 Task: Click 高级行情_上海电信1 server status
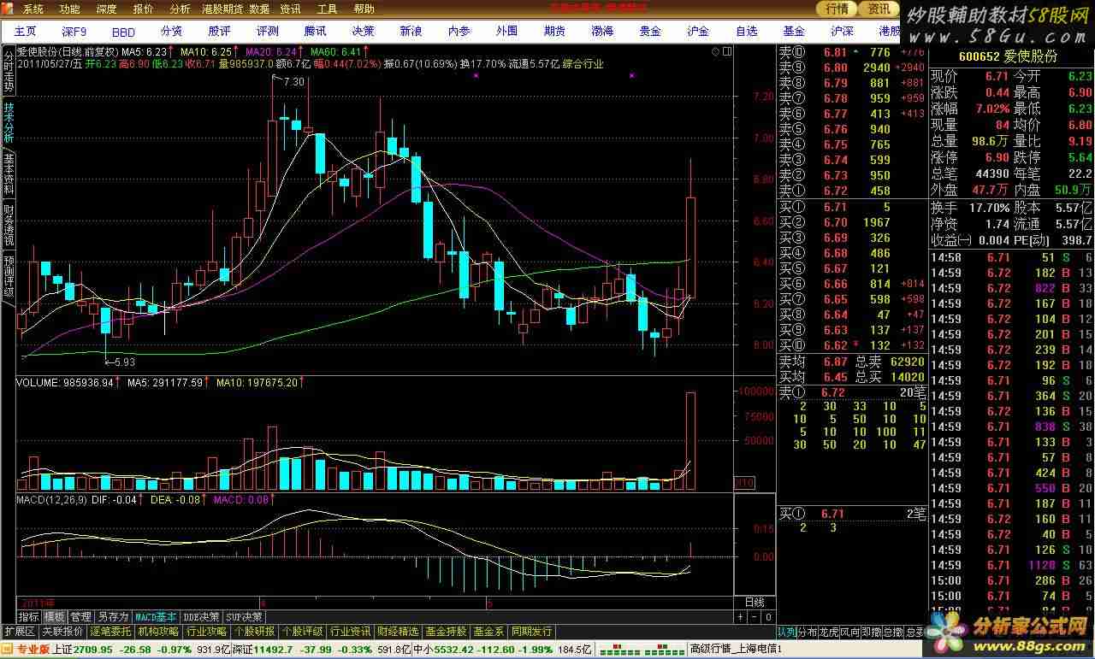737,650
